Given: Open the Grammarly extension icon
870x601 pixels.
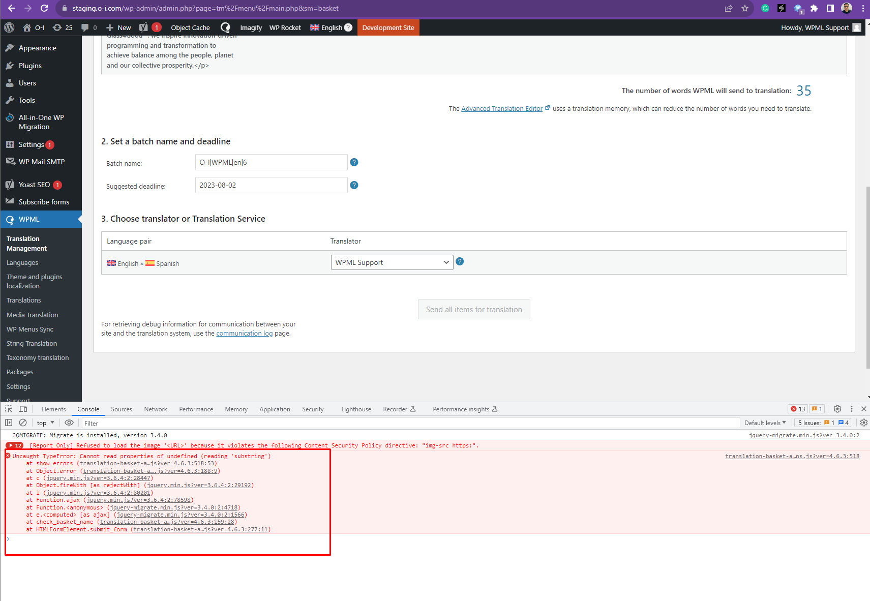Looking at the screenshot, I should click(x=765, y=8).
